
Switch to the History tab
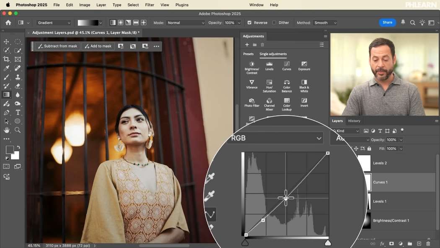click(354, 121)
